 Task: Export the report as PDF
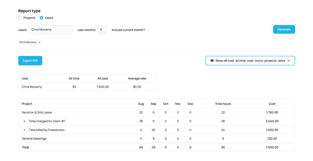(30, 61)
